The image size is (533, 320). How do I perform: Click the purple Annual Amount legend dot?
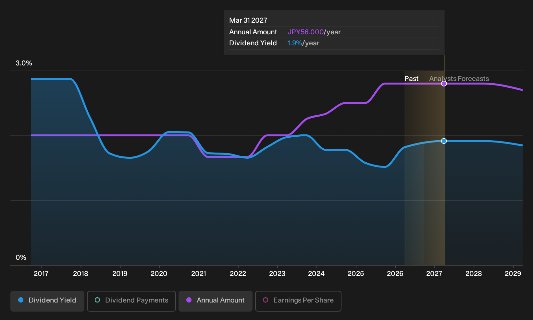tap(189, 300)
